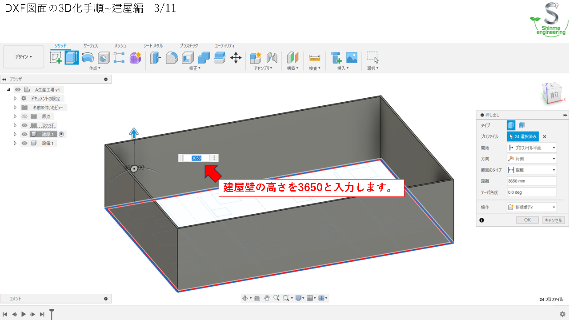
Task: Open the Measure tool under 検査
Action: pyautogui.click(x=315, y=58)
